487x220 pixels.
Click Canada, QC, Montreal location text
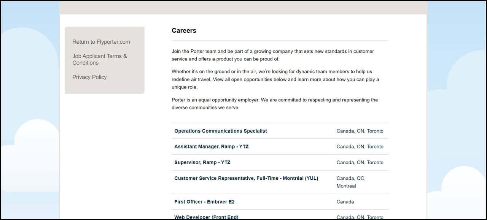(x=351, y=182)
